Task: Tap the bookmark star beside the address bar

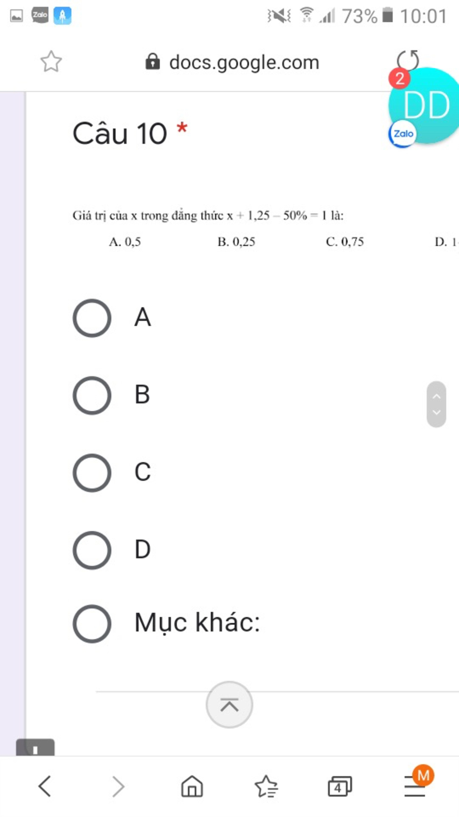Action: coord(51,61)
